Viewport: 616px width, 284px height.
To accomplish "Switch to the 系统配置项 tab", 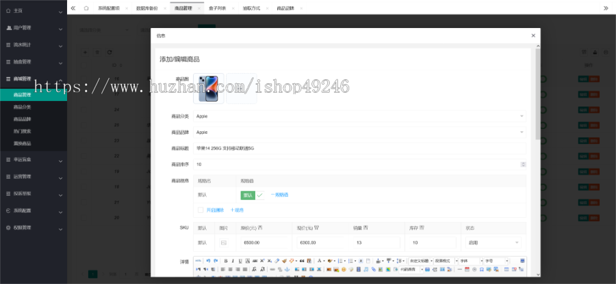I will tap(108, 8).
